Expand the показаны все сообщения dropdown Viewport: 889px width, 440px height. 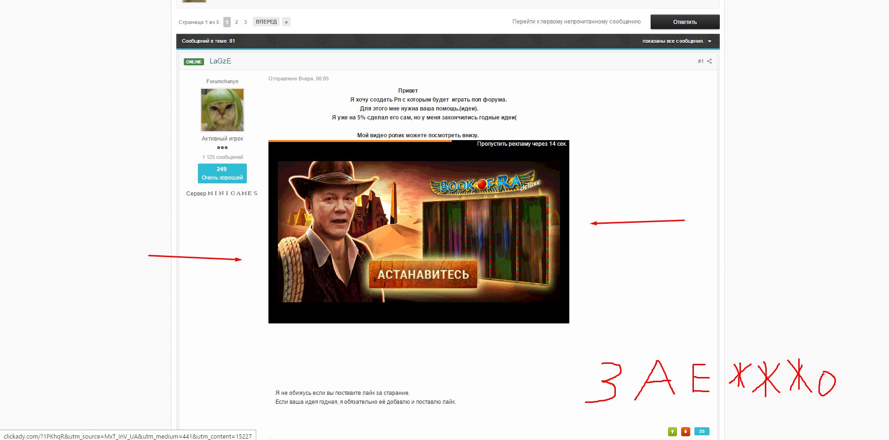point(677,41)
